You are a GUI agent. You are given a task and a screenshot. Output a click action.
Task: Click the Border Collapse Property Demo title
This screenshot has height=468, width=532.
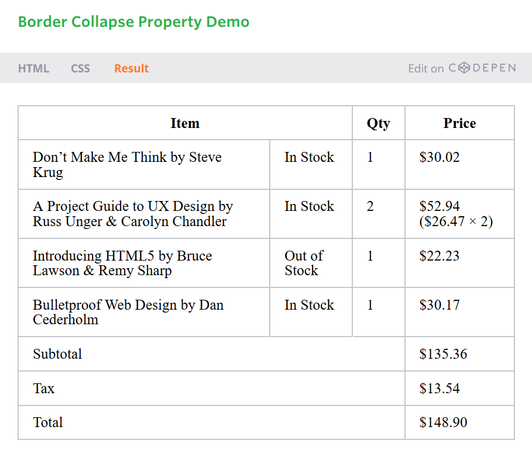[133, 22]
